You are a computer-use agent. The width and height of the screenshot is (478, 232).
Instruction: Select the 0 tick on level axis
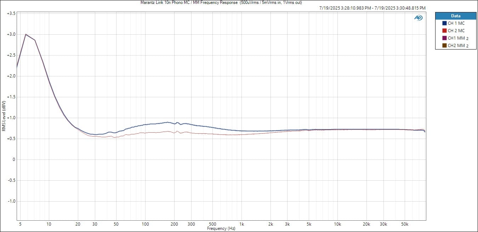[14, 159]
